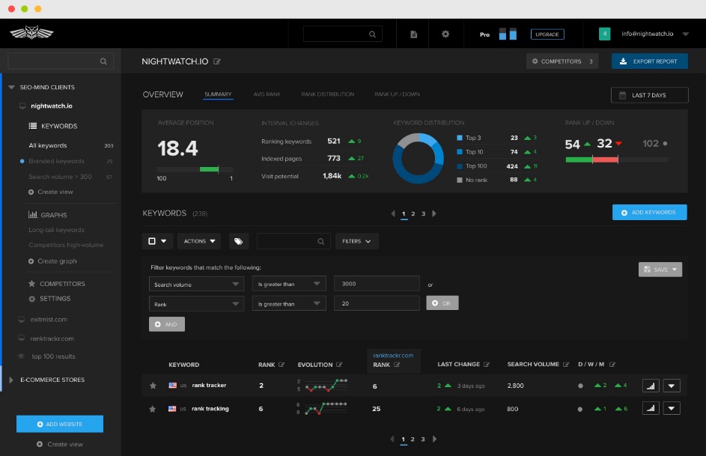This screenshot has height=456, width=706.
Task: Open the FILTERS dropdown
Action: click(356, 241)
